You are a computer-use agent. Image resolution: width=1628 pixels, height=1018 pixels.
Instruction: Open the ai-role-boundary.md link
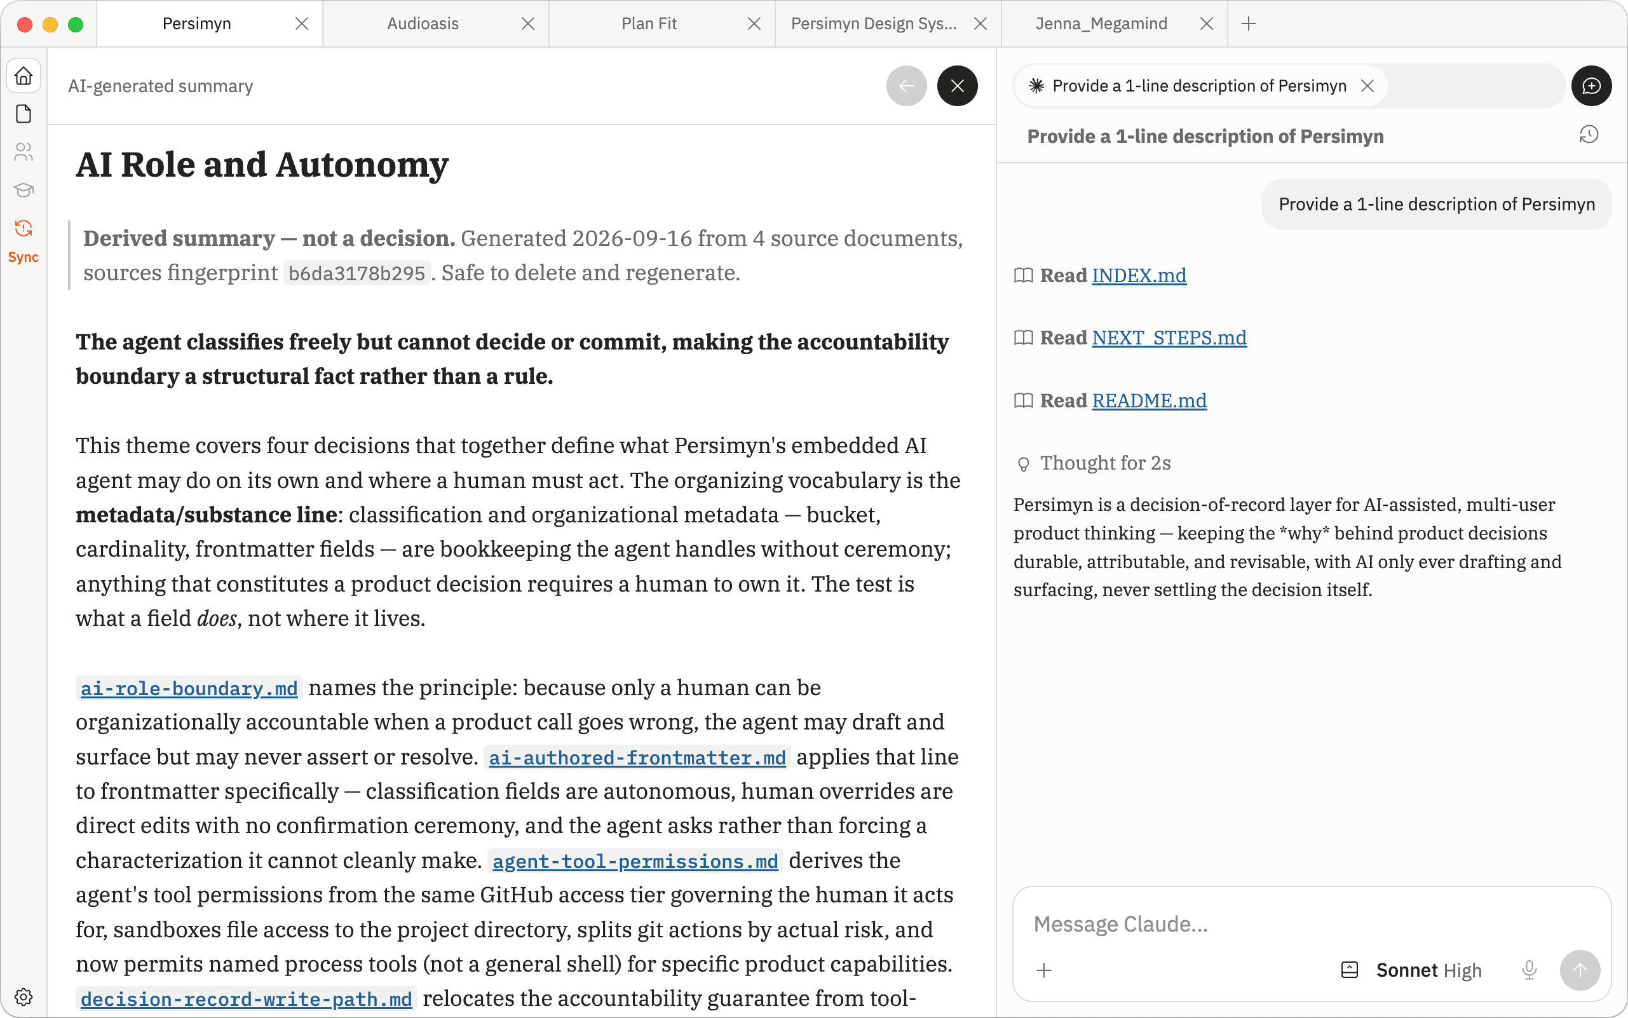coord(189,688)
